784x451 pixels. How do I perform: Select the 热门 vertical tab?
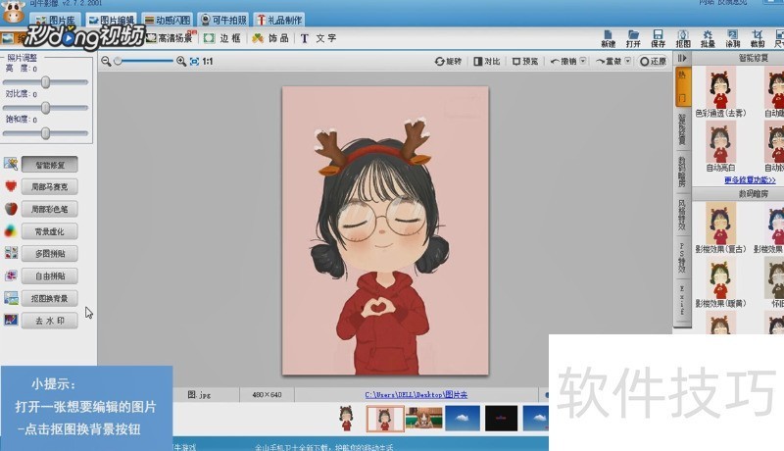pyautogui.click(x=682, y=86)
